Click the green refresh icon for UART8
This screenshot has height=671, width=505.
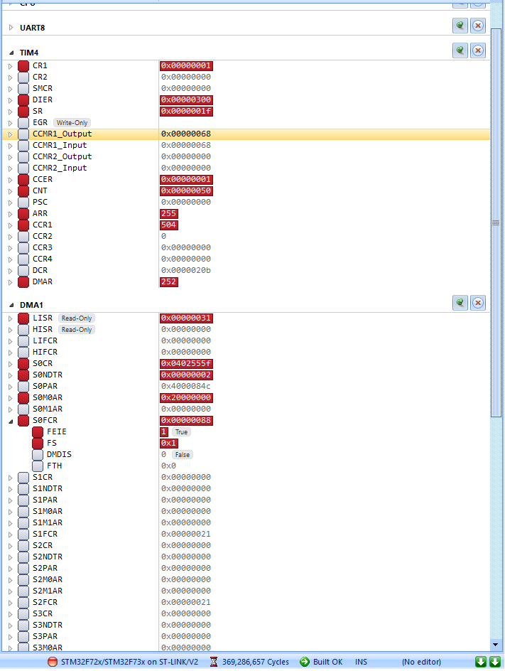pyautogui.click(x=460, y=26)
